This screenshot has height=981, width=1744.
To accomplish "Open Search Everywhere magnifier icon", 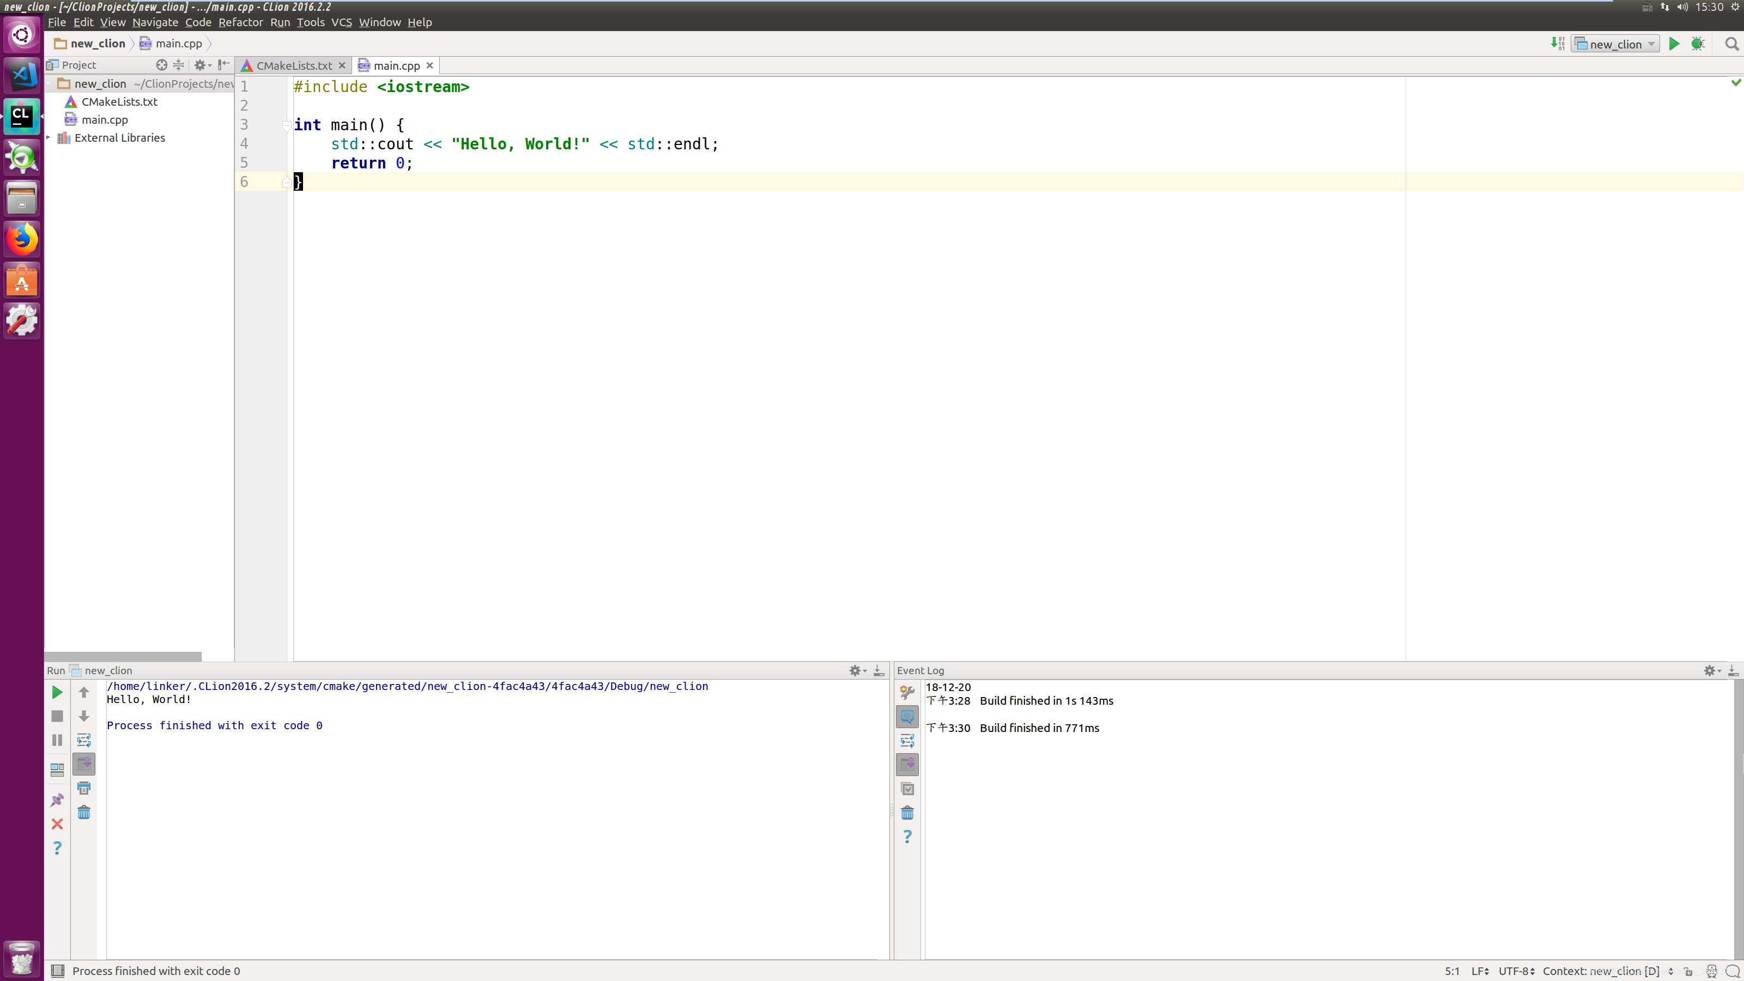I will point(1732,44).
